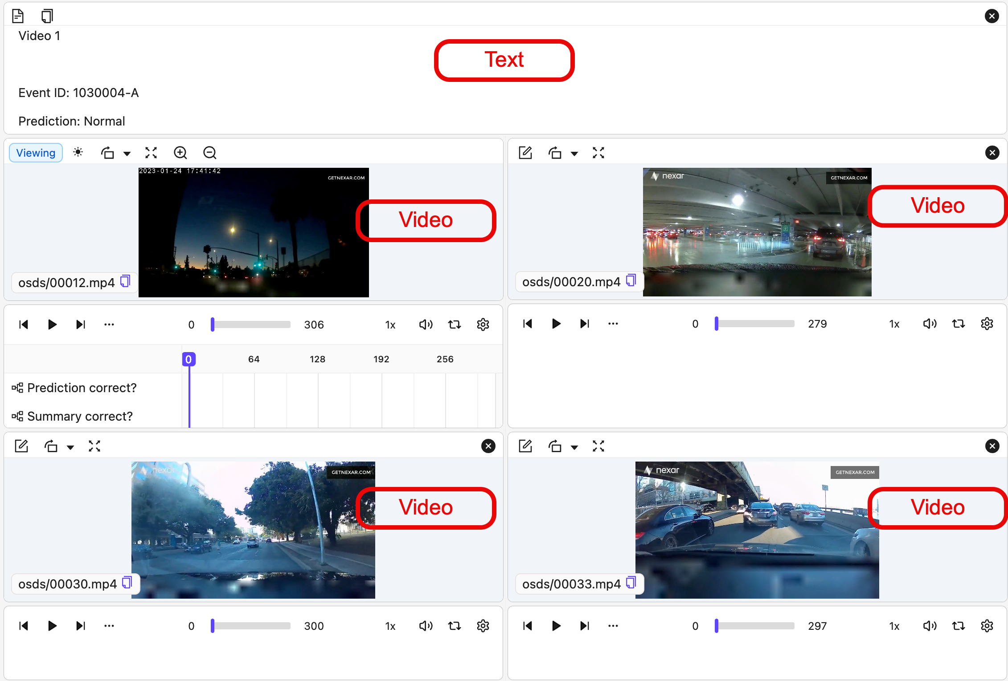The width and height of the screenshot is (1008, 681).
Task: Select the Prediction correct? track row
Action: point(82,388)
